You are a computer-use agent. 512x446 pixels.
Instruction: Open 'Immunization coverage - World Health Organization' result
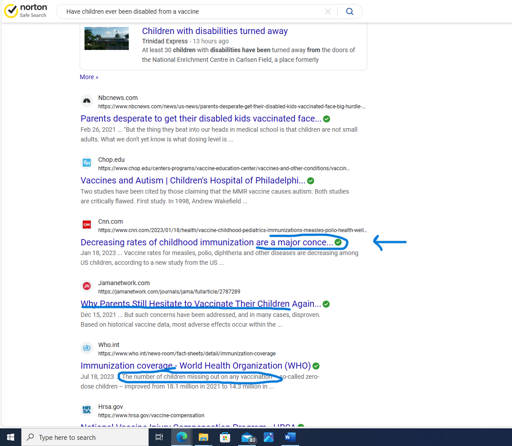click(x=196, y=366)
